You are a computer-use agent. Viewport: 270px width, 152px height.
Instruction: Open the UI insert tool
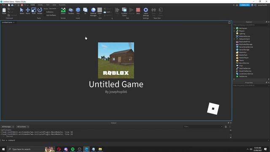coord(85,11)
